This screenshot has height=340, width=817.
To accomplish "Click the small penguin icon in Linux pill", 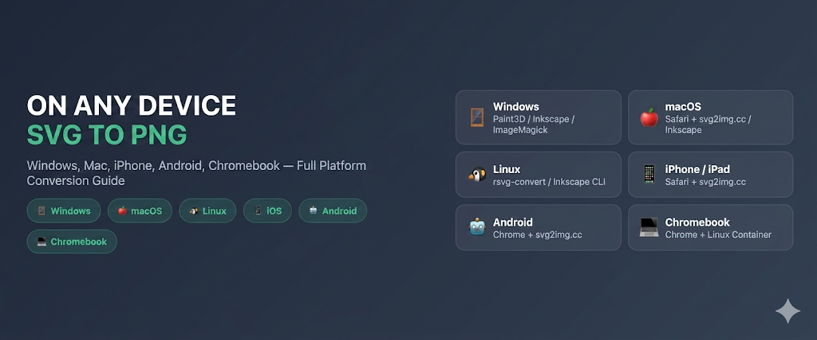I will tap(193, 211).
